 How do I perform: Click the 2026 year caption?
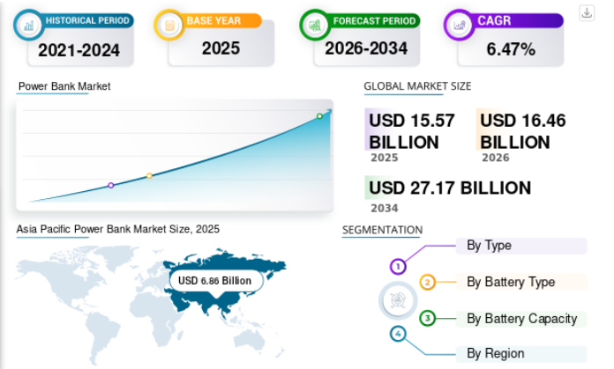click(496, 158)
